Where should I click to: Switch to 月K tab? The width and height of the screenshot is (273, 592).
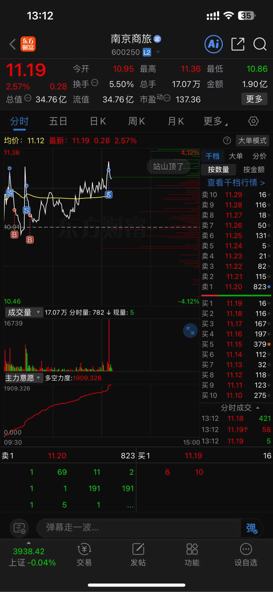176,121
